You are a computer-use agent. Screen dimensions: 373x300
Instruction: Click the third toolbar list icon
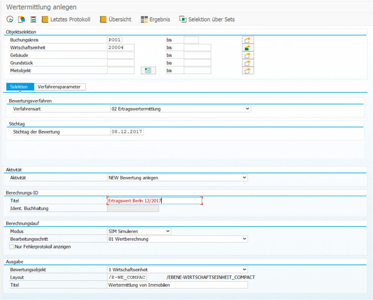pos(33,19)
